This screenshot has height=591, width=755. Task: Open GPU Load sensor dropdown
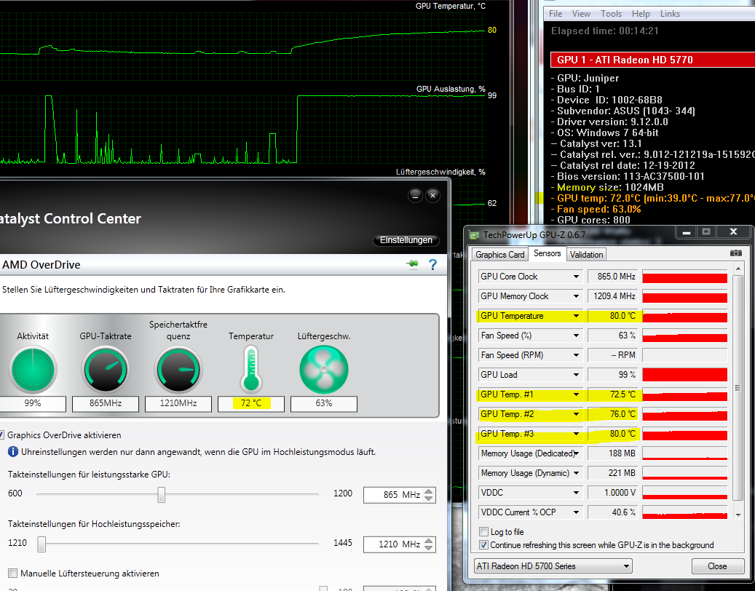576,375
